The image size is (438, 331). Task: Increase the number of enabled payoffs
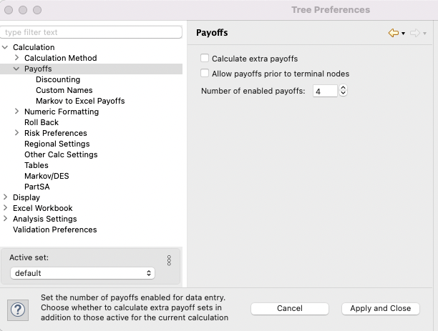[x=343, y=88]
